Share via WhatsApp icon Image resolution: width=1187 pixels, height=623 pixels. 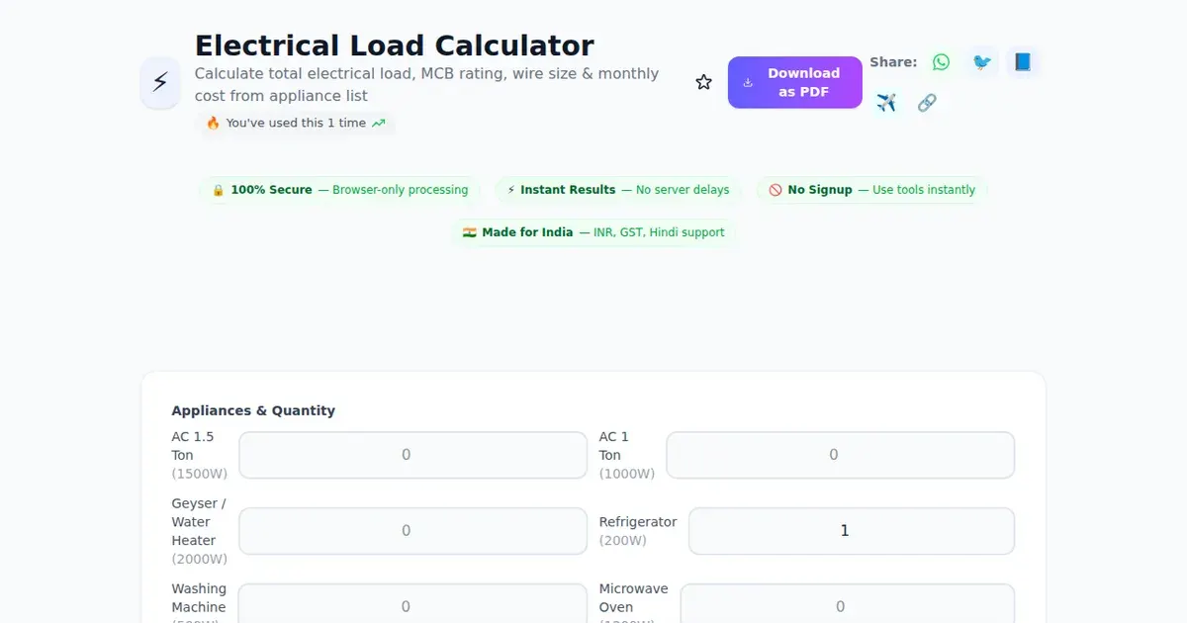pos(941,62)
